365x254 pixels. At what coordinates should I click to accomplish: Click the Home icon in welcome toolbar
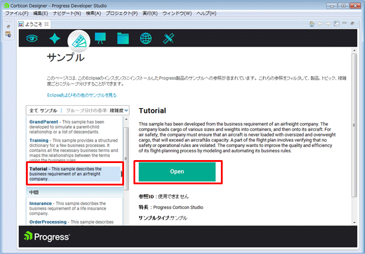click(312, 24)
